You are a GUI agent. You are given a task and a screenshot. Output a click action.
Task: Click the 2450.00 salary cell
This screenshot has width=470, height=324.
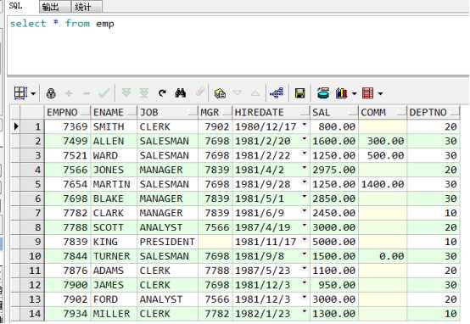[334, 213]
